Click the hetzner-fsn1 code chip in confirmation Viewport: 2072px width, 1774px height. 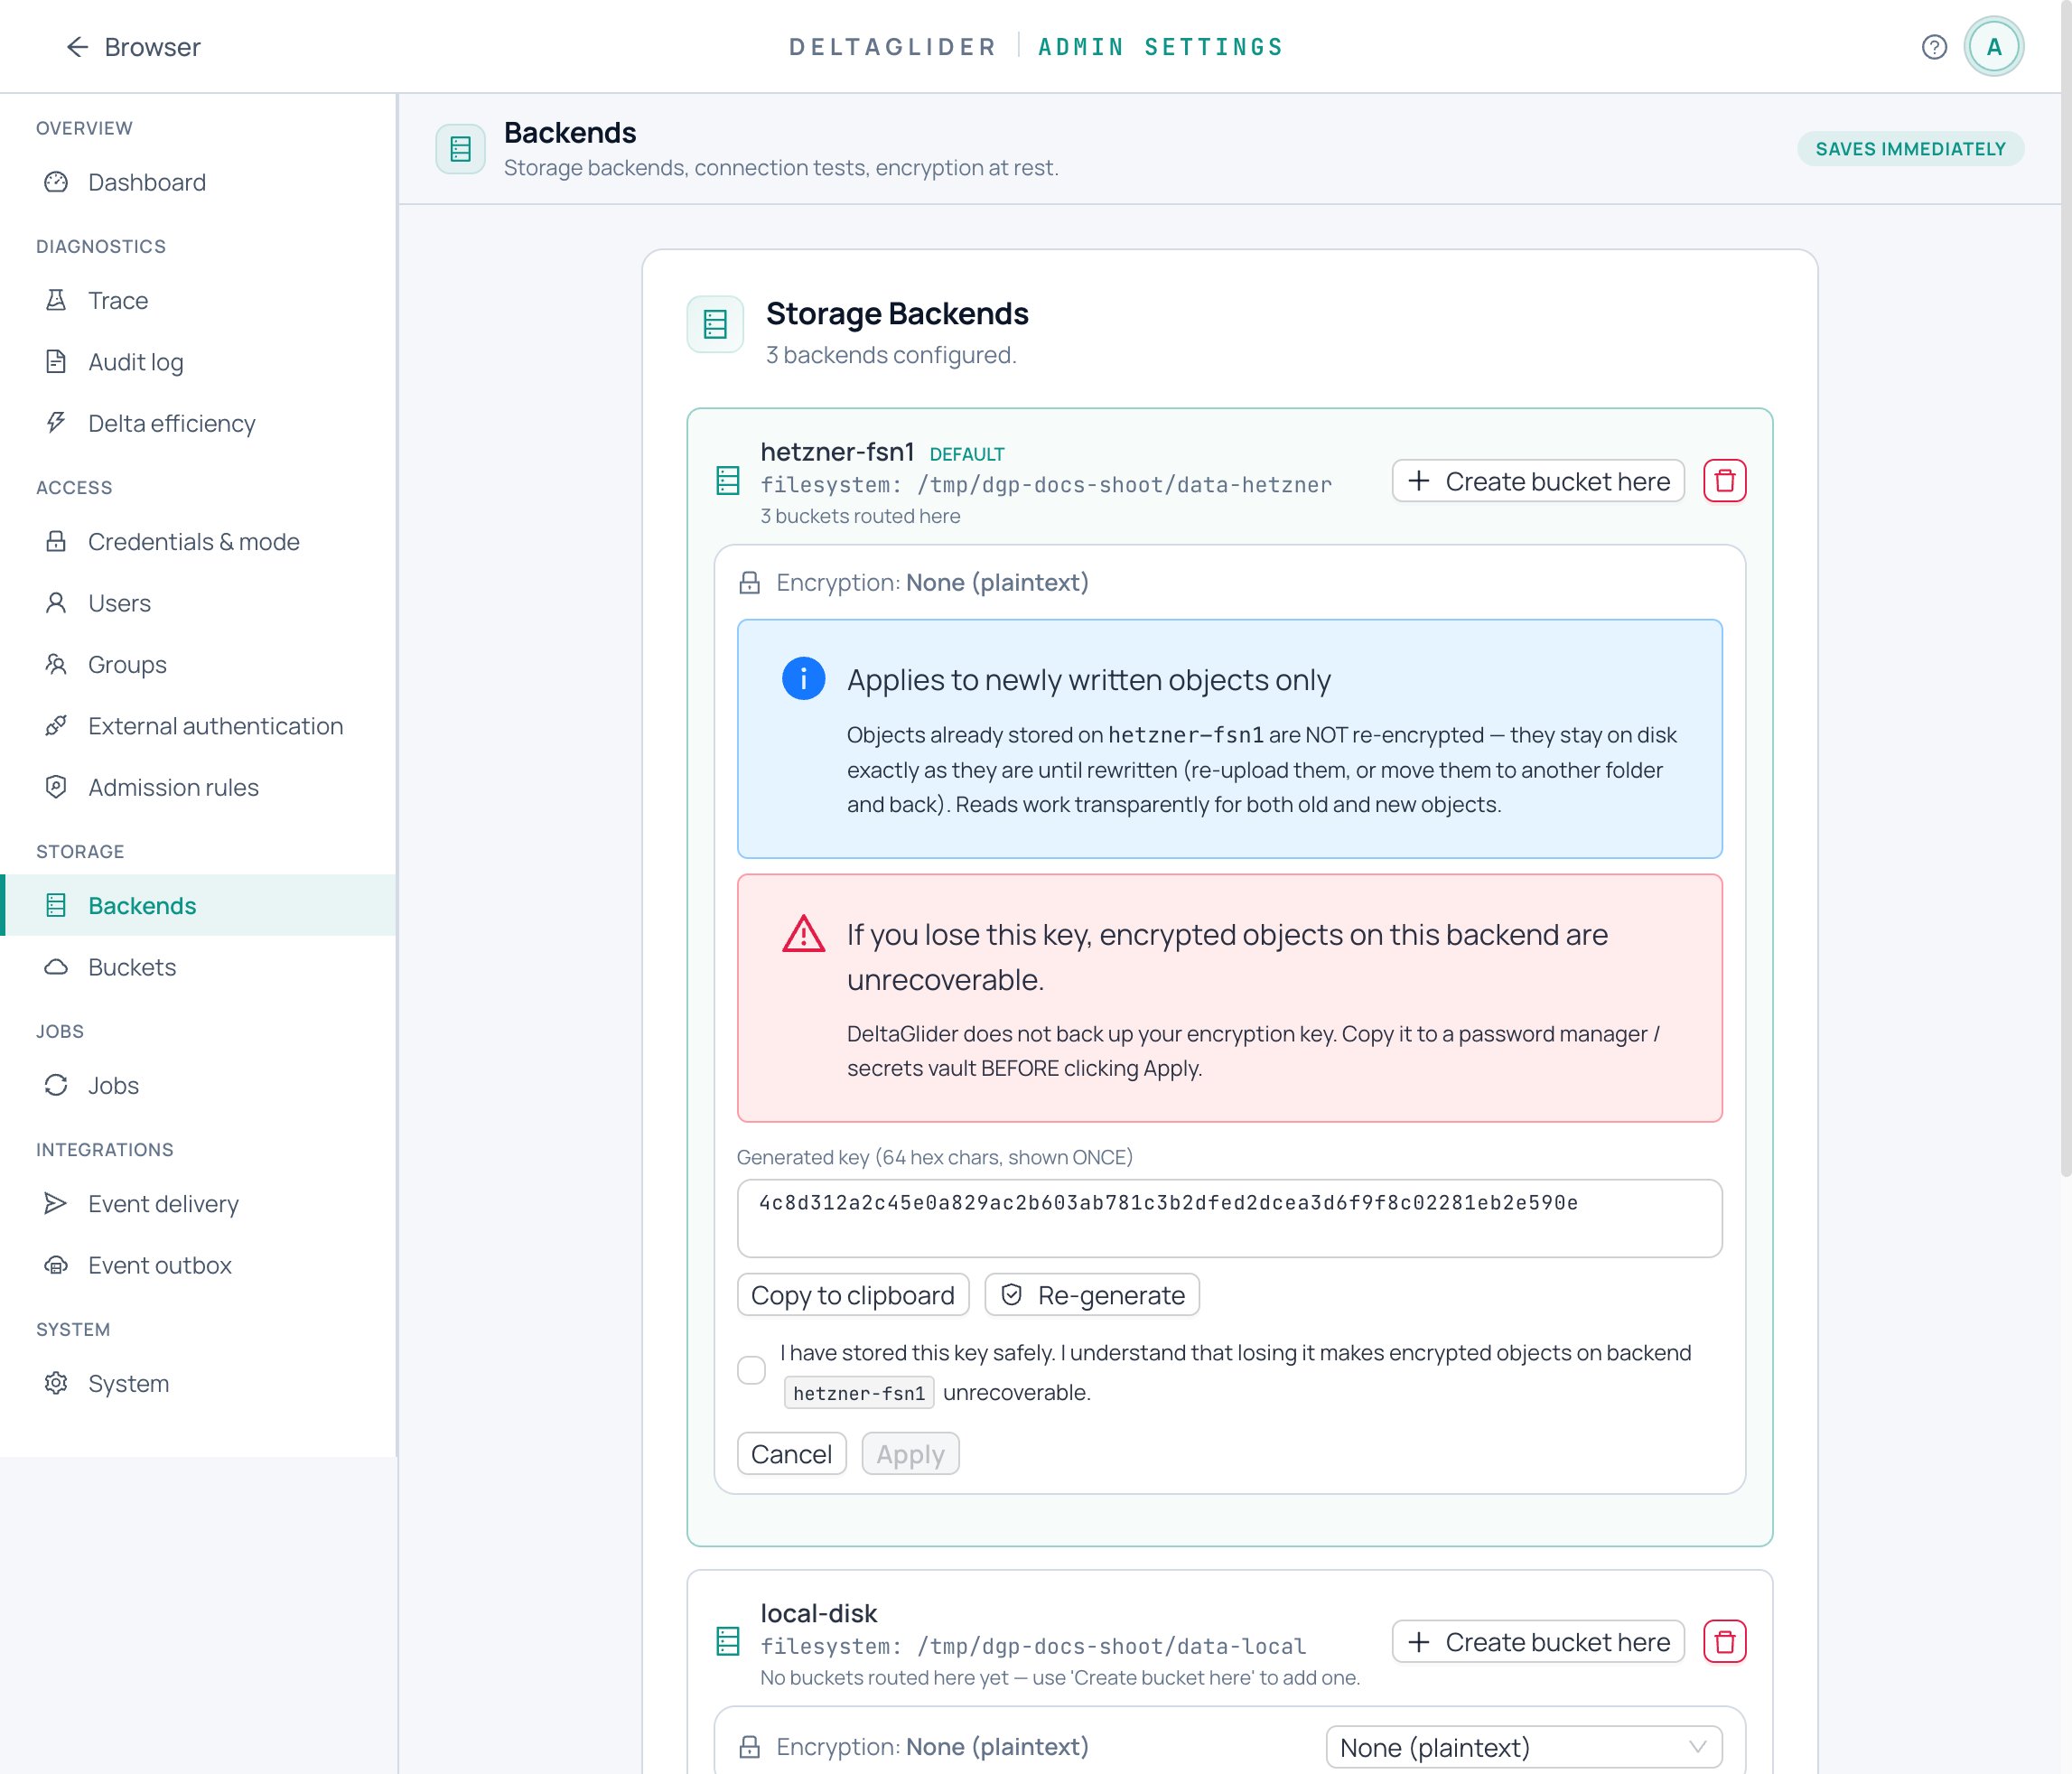(x=859, y=1393)
